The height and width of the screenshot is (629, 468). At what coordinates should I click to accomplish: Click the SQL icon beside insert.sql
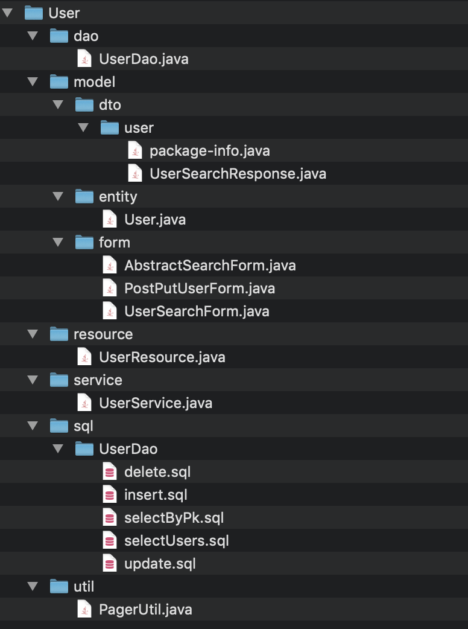coord(110,494)
